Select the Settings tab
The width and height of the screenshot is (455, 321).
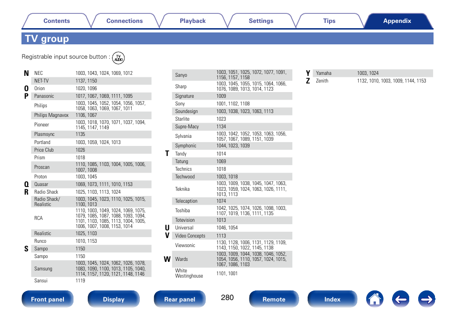click(261, 21)
